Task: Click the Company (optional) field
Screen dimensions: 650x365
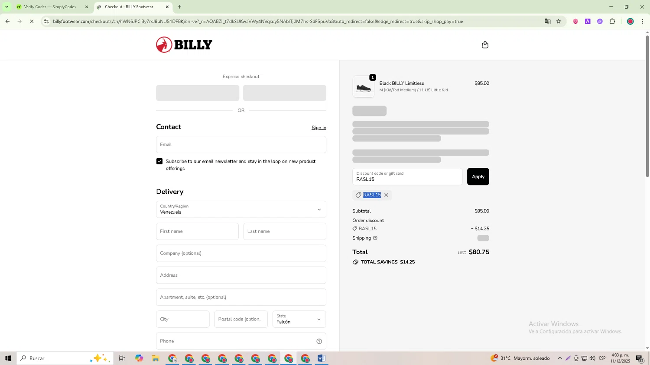Action: coord(241,253)
